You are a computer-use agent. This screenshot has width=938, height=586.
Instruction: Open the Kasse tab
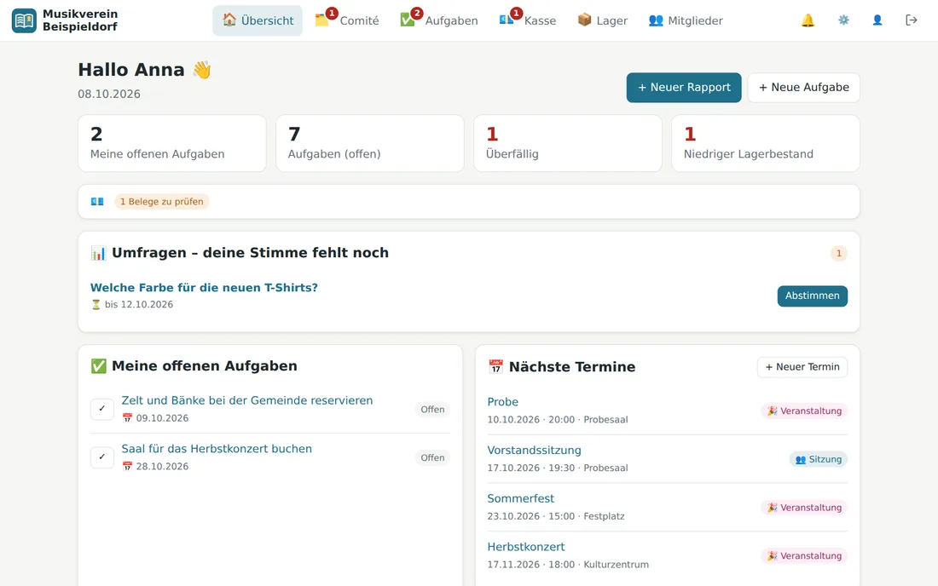click(528, 20)
